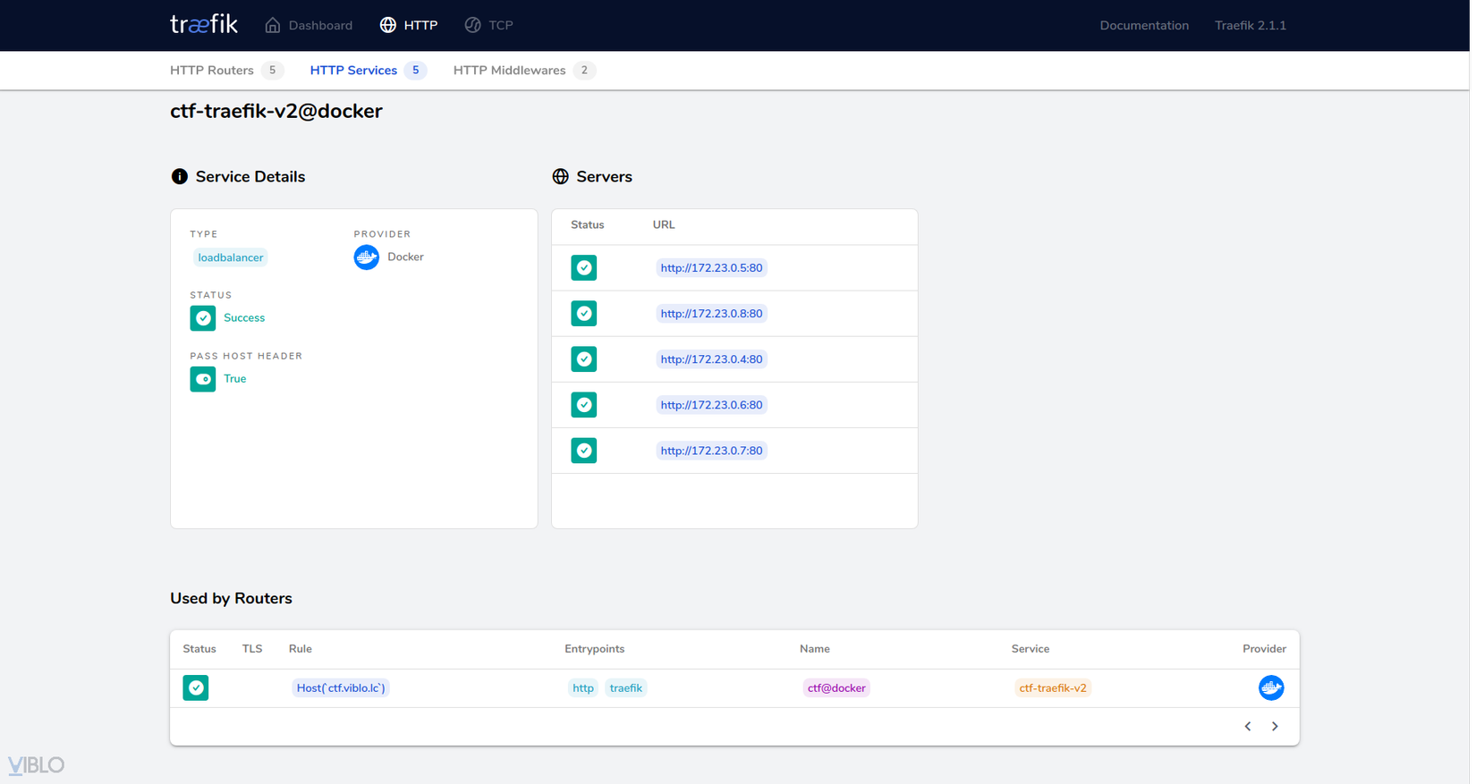The image size is (1476, 784).
Task: Open the Documentation link
Action: [x=1144, y=25]
